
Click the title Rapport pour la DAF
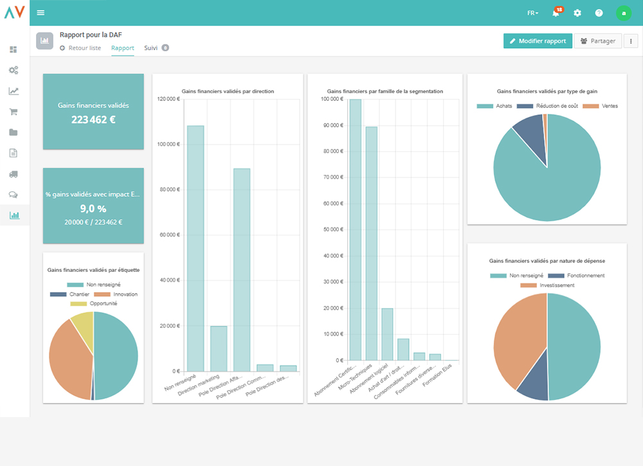pyautogui.click(x=91, y=35)
